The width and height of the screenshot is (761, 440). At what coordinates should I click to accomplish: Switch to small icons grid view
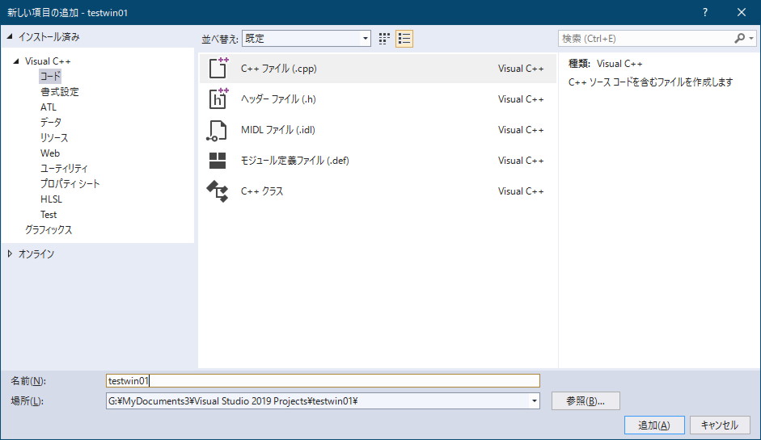point(384,39)
